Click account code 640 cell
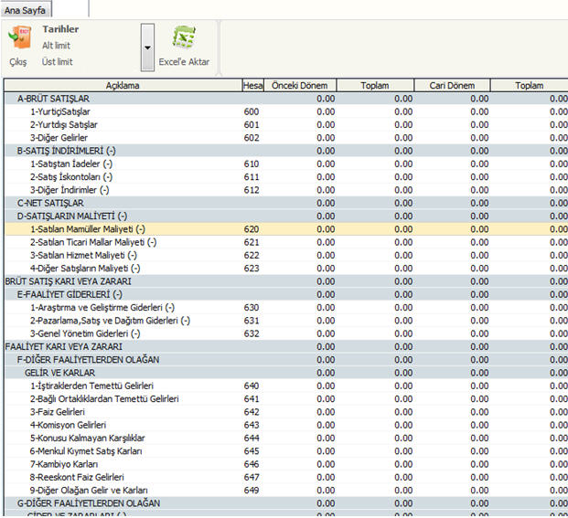The width and height of the screenshot is (568, 518). pos(252,386)
